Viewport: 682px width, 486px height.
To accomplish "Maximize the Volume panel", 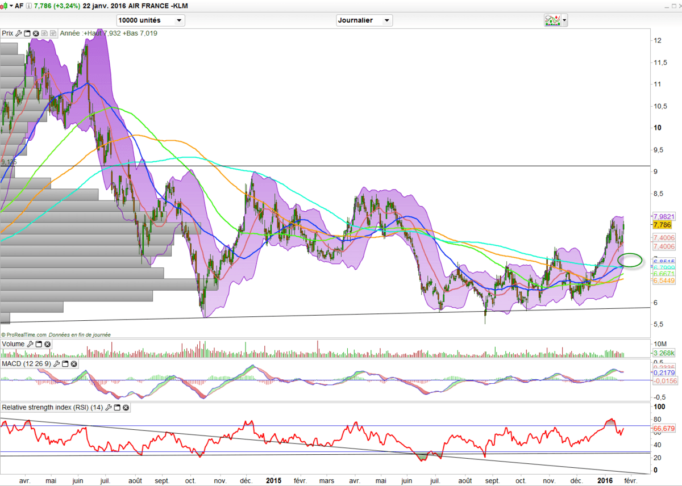I will pos(39,344).
